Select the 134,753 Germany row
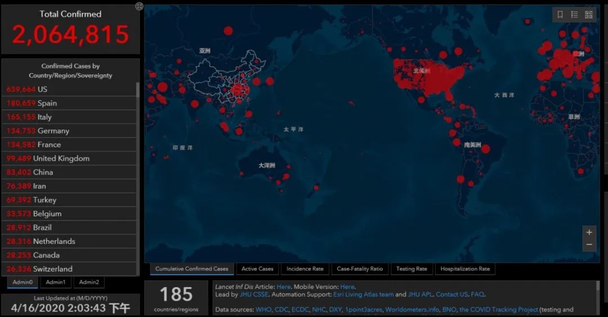This screenshot has width=608, height=317. coord(69,131)
